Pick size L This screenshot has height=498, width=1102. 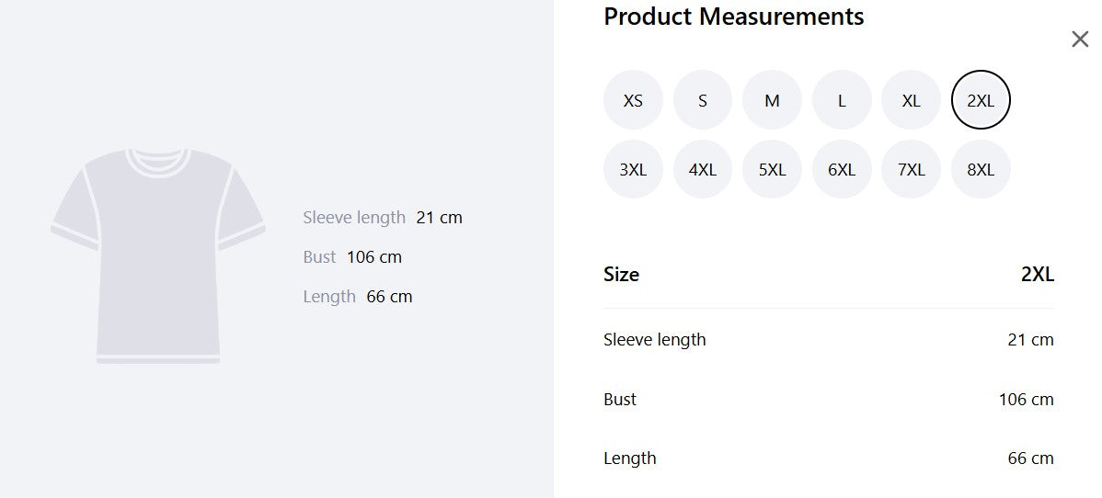[842, 100]
